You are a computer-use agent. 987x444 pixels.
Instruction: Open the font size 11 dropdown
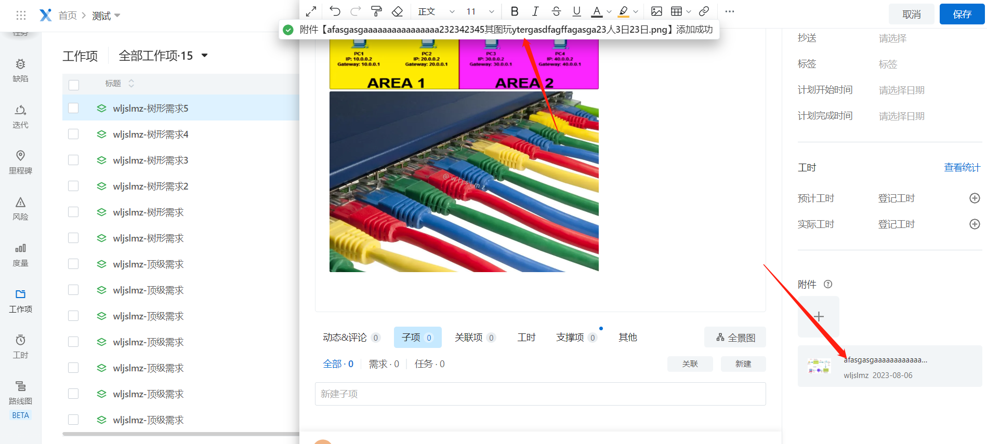tap(480, 11)
